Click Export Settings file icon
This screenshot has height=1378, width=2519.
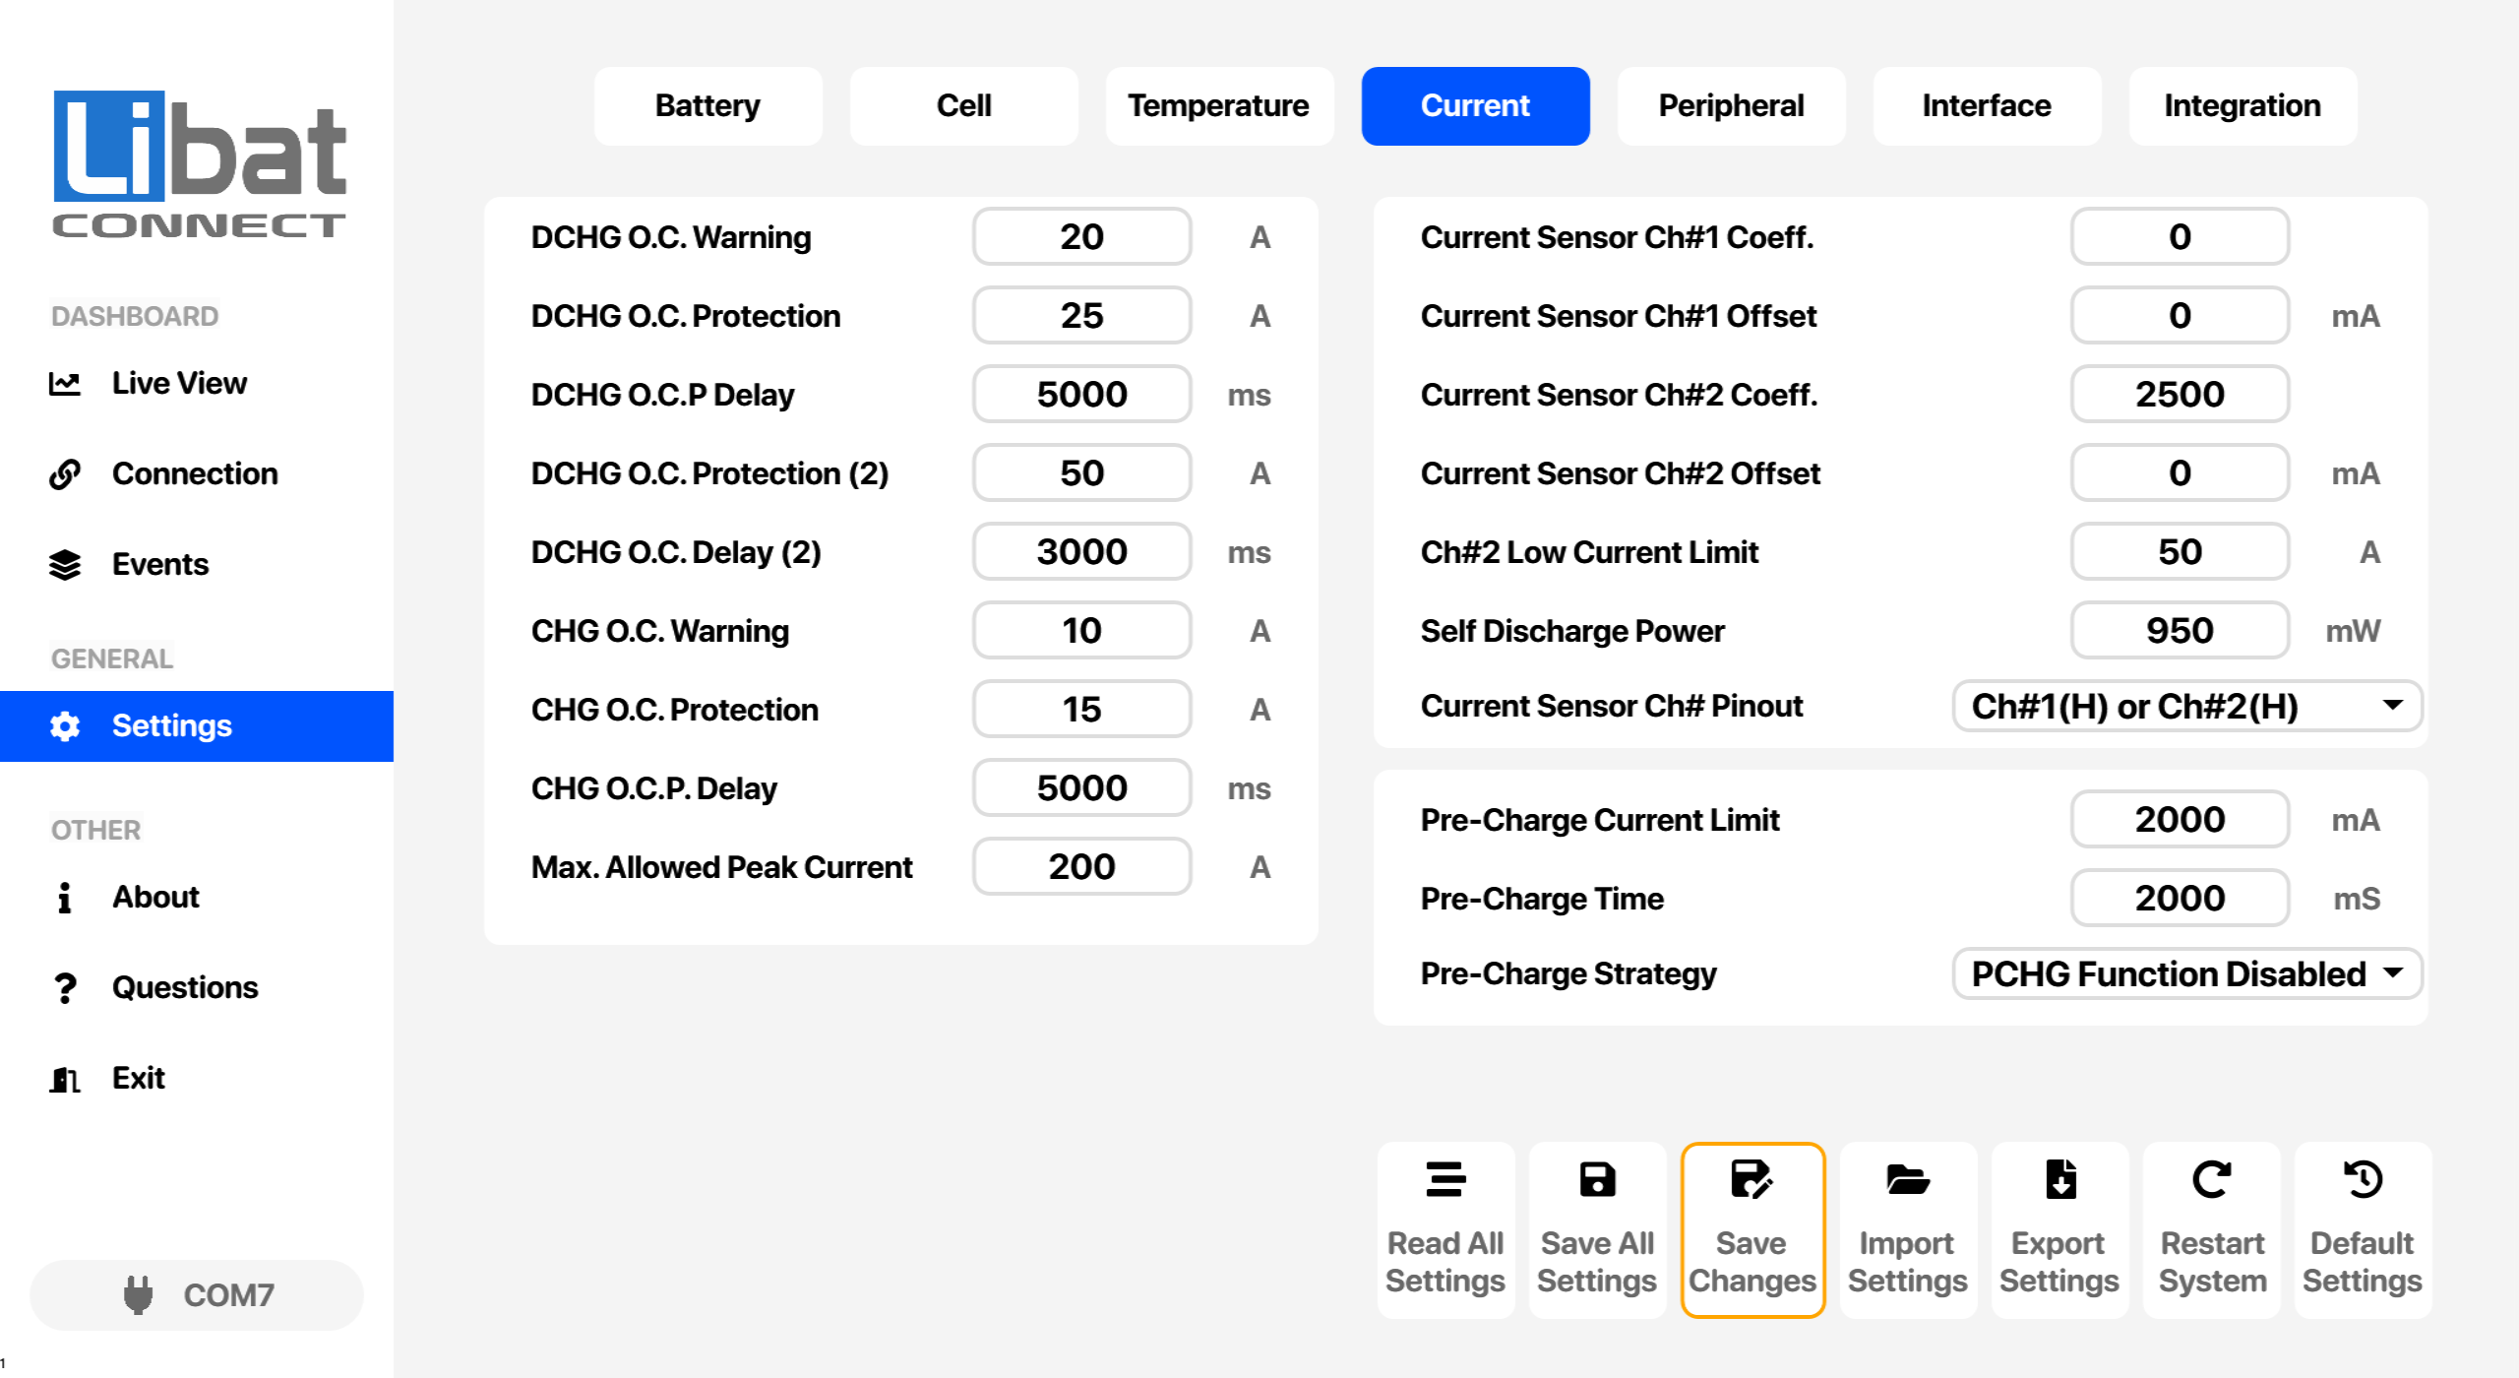pos(2059,1179)
